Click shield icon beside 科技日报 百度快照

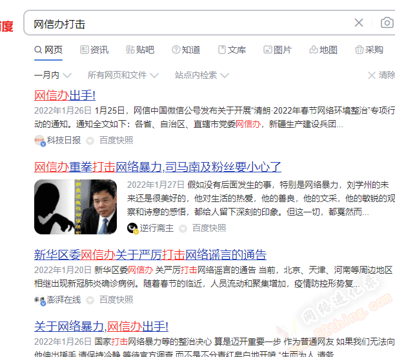click(x=90, y=141)
